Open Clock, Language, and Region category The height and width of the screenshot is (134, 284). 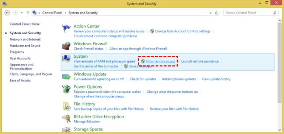tap(31, 74)
